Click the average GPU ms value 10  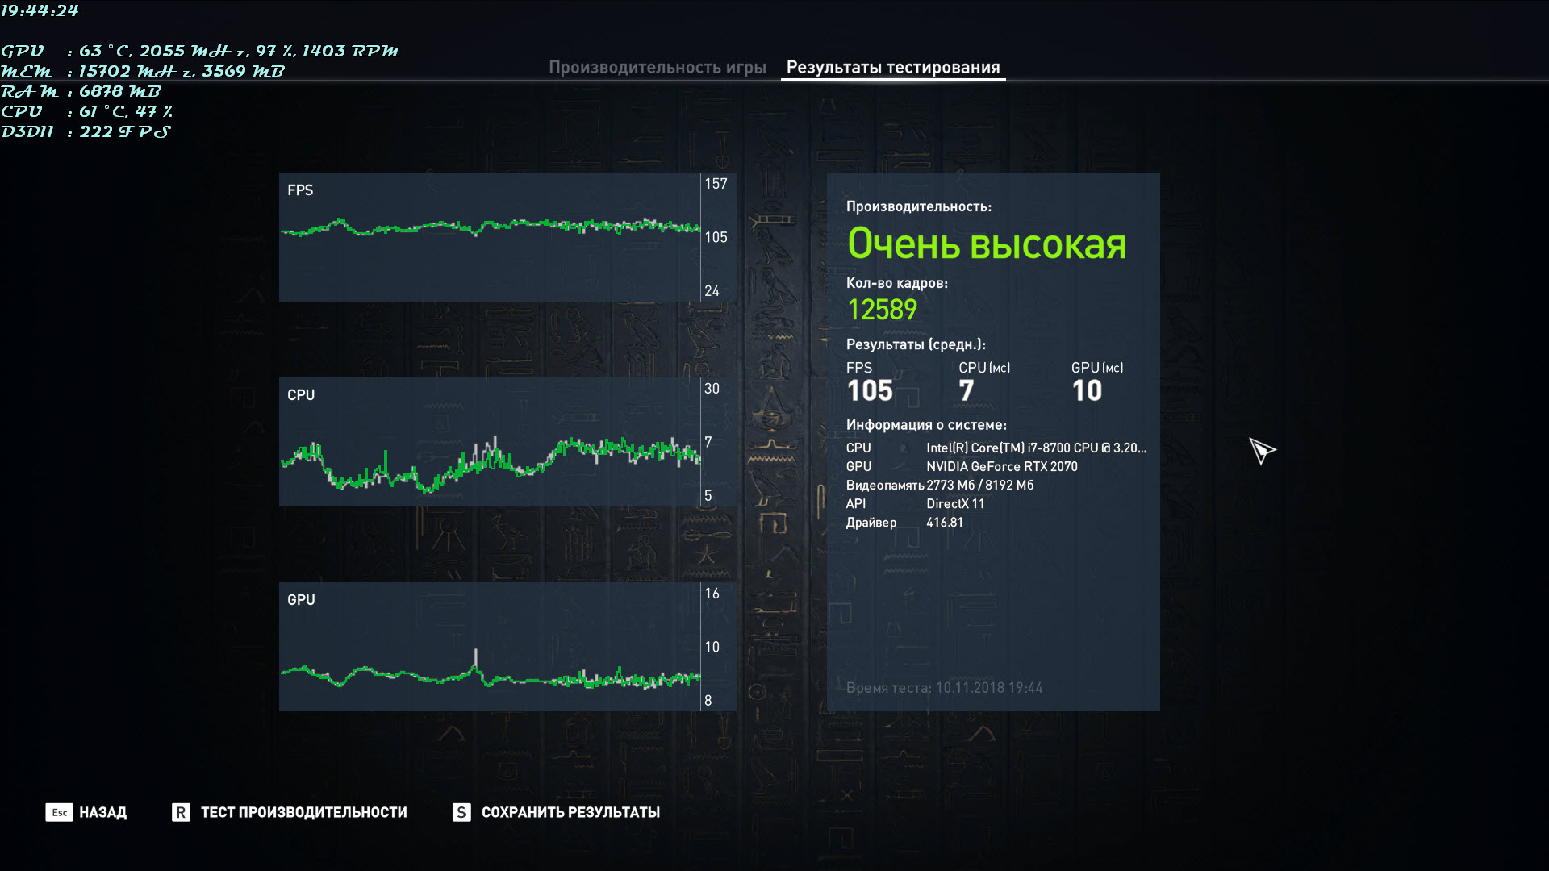pos(1087,391)
